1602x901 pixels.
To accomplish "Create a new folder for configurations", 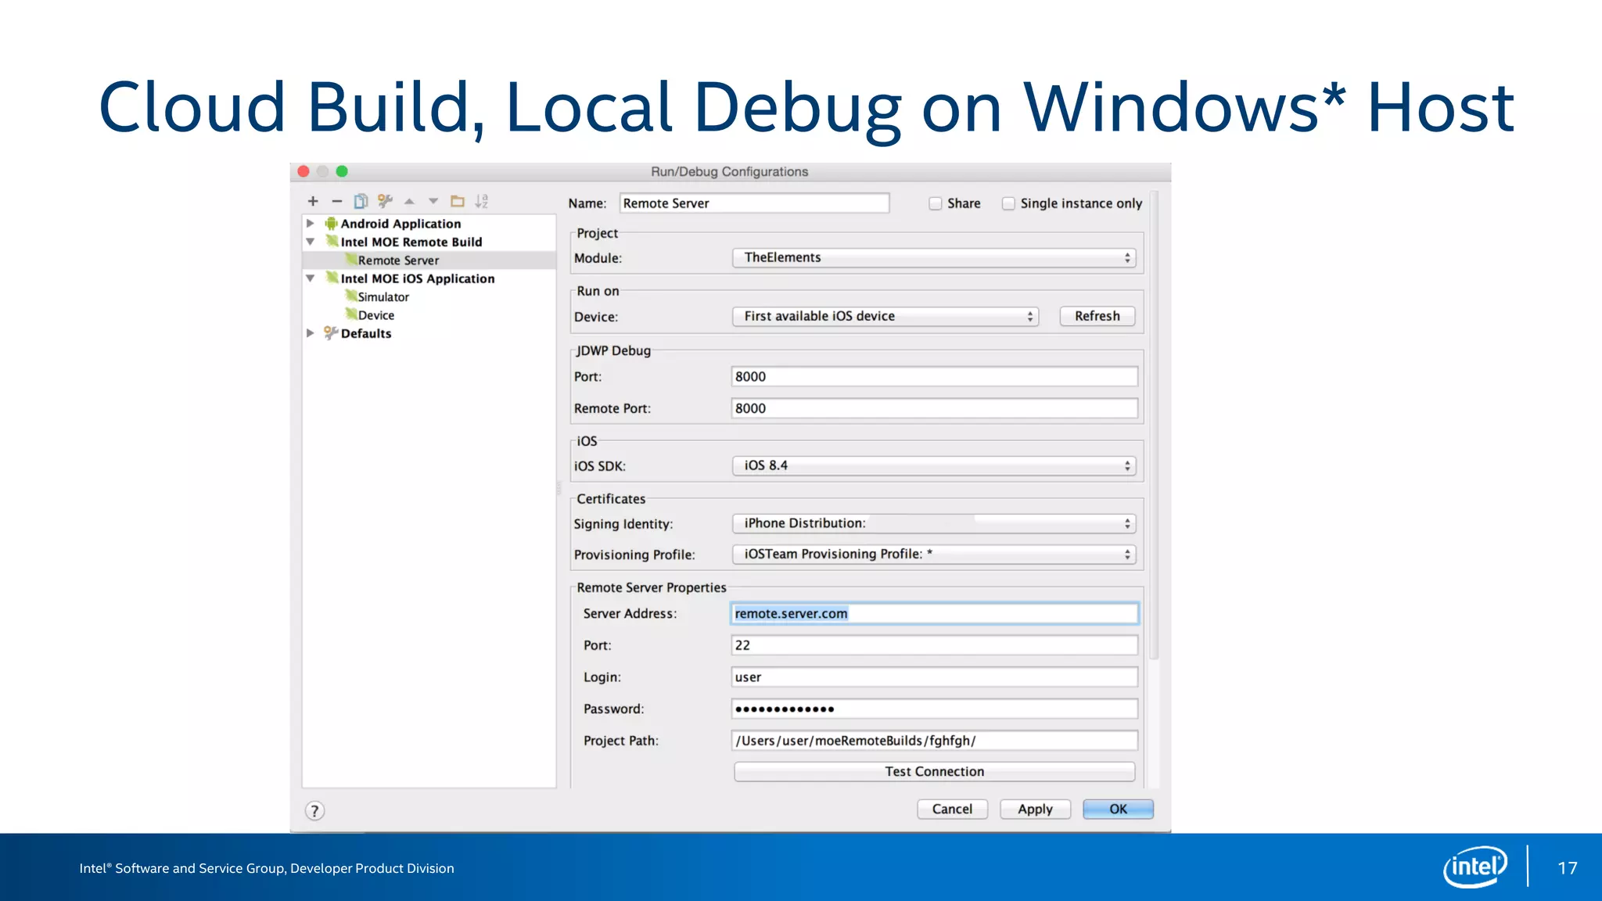I will [x=458, y=201].
